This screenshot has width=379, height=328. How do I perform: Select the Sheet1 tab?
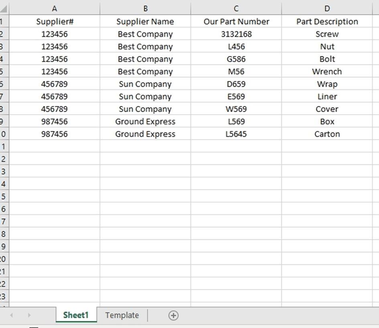[x=75, y=316]
